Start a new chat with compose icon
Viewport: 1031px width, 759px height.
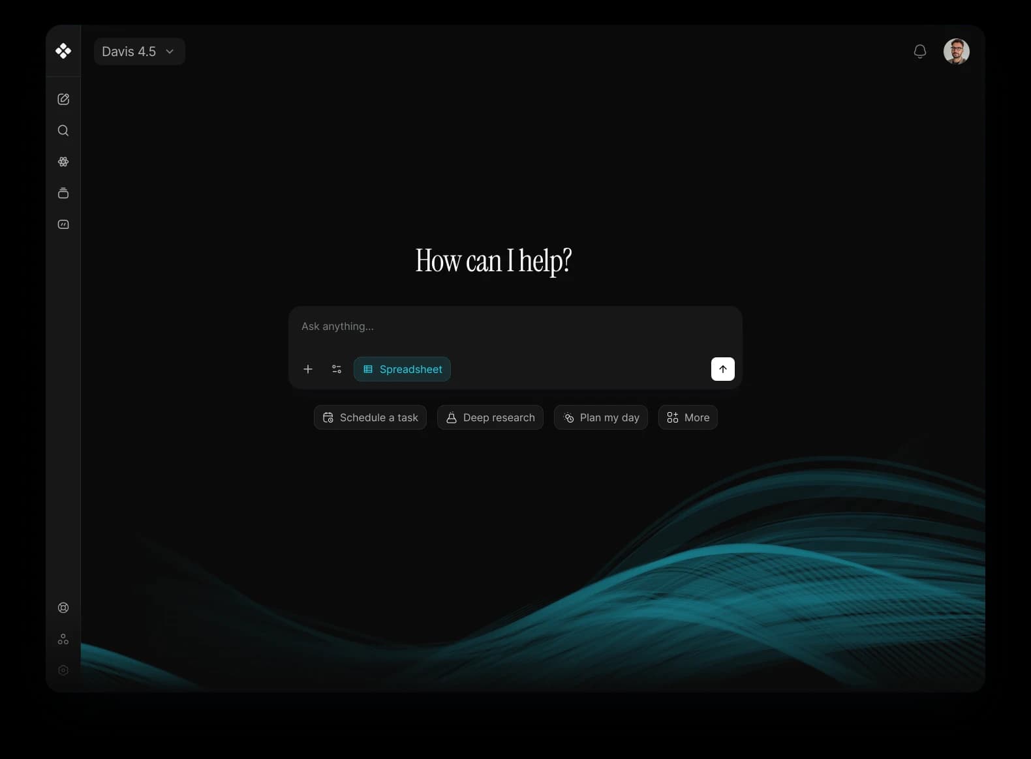coord(63,99)
